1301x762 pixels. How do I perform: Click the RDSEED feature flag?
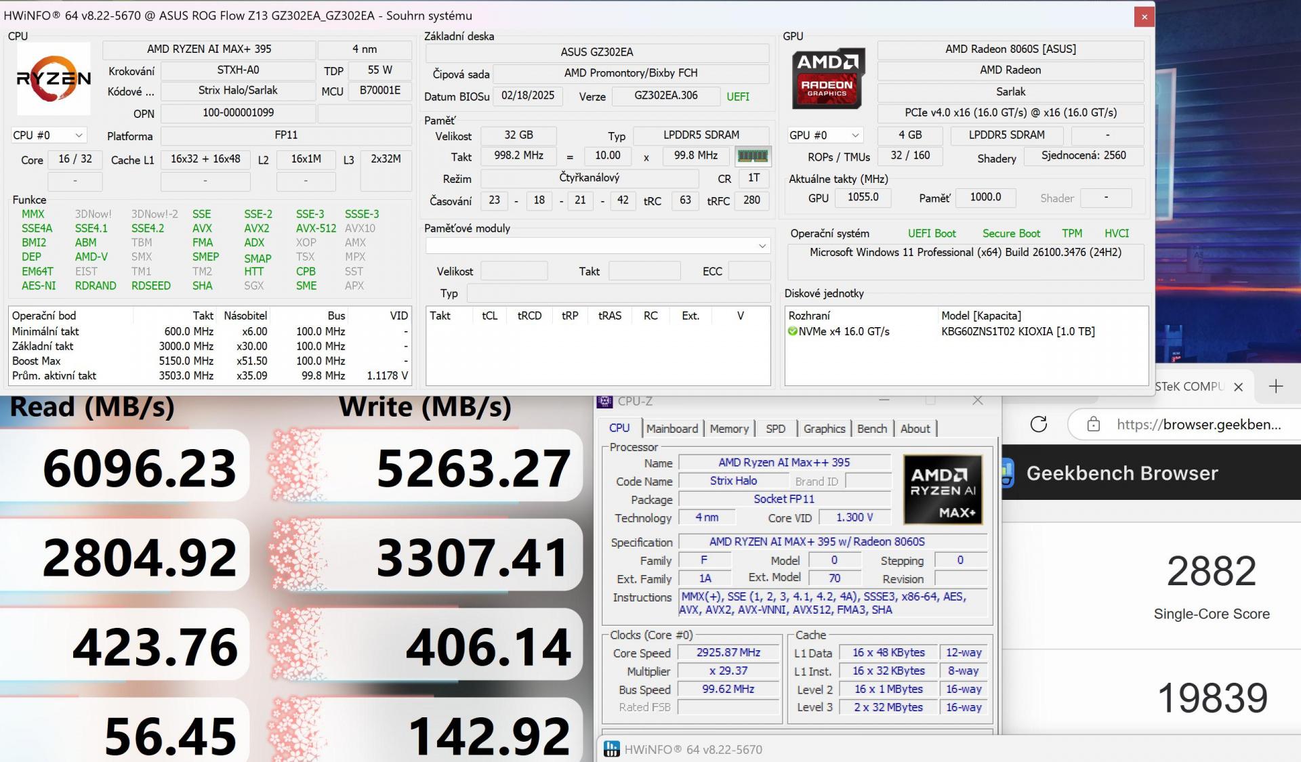pos(151,286)
